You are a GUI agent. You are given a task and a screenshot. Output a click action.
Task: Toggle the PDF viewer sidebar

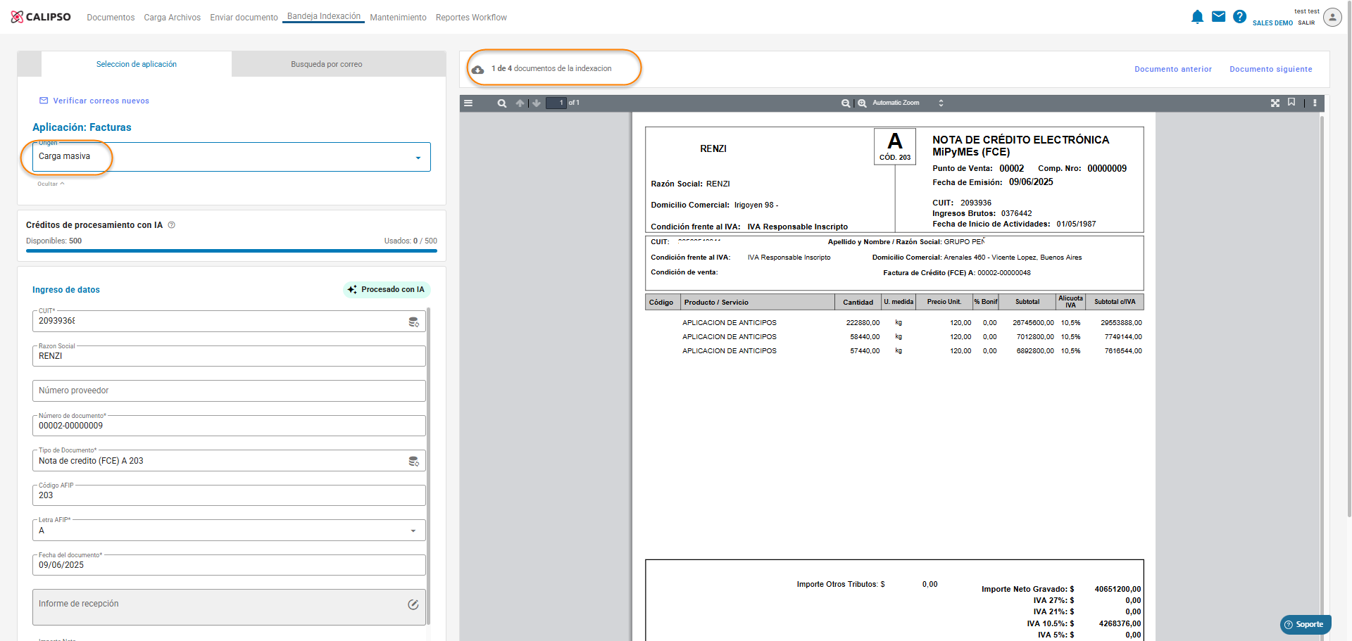[468, 103]
